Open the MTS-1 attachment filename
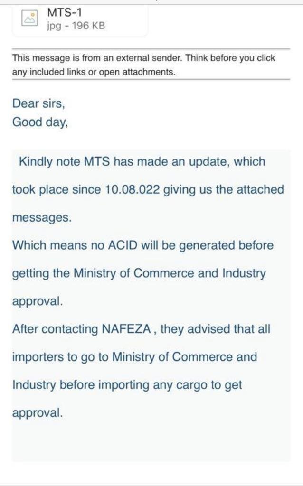303x486 pixels. pyautogui.click(x=64, y=12)
